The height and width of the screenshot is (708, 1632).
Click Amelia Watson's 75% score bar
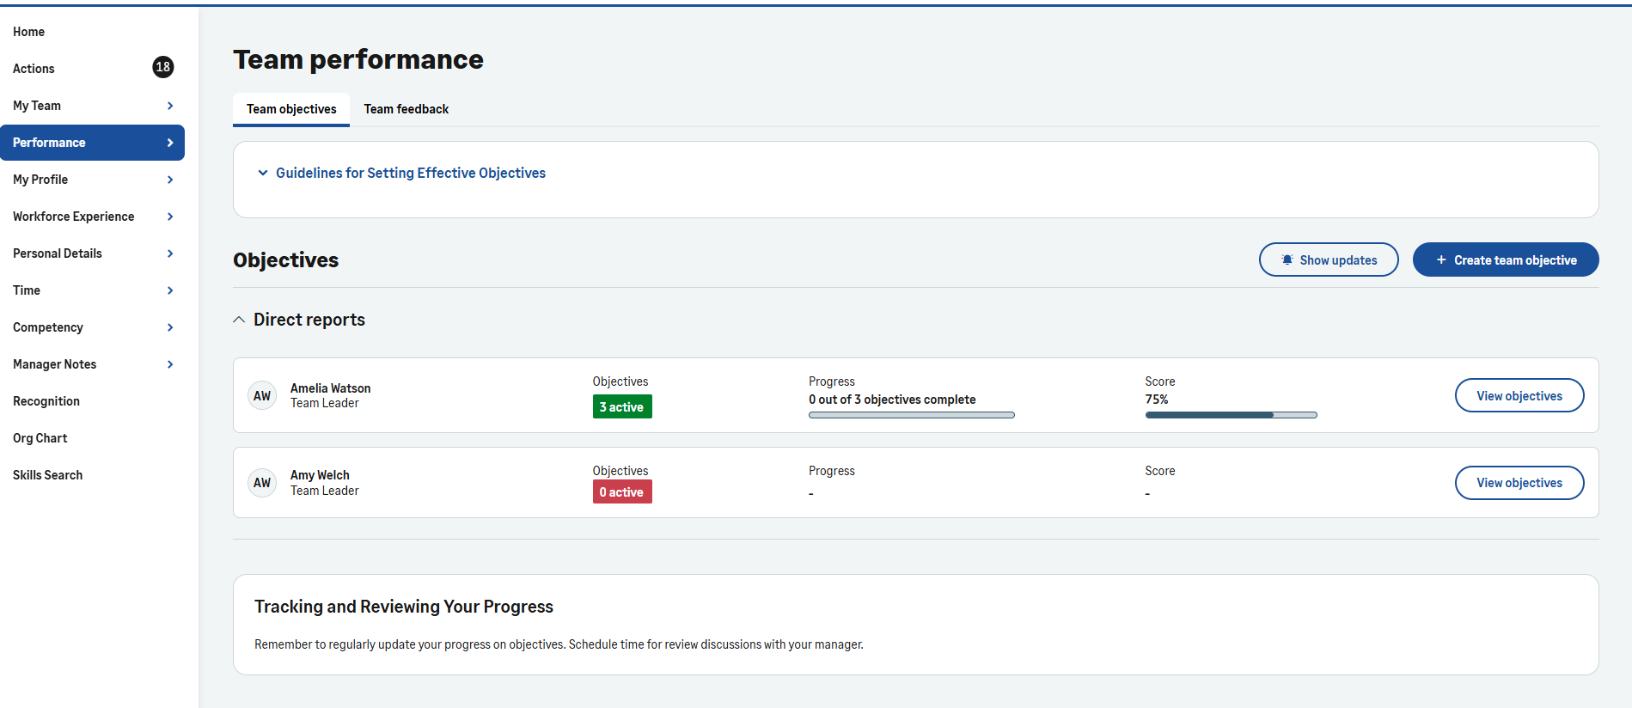(1231, 415)
